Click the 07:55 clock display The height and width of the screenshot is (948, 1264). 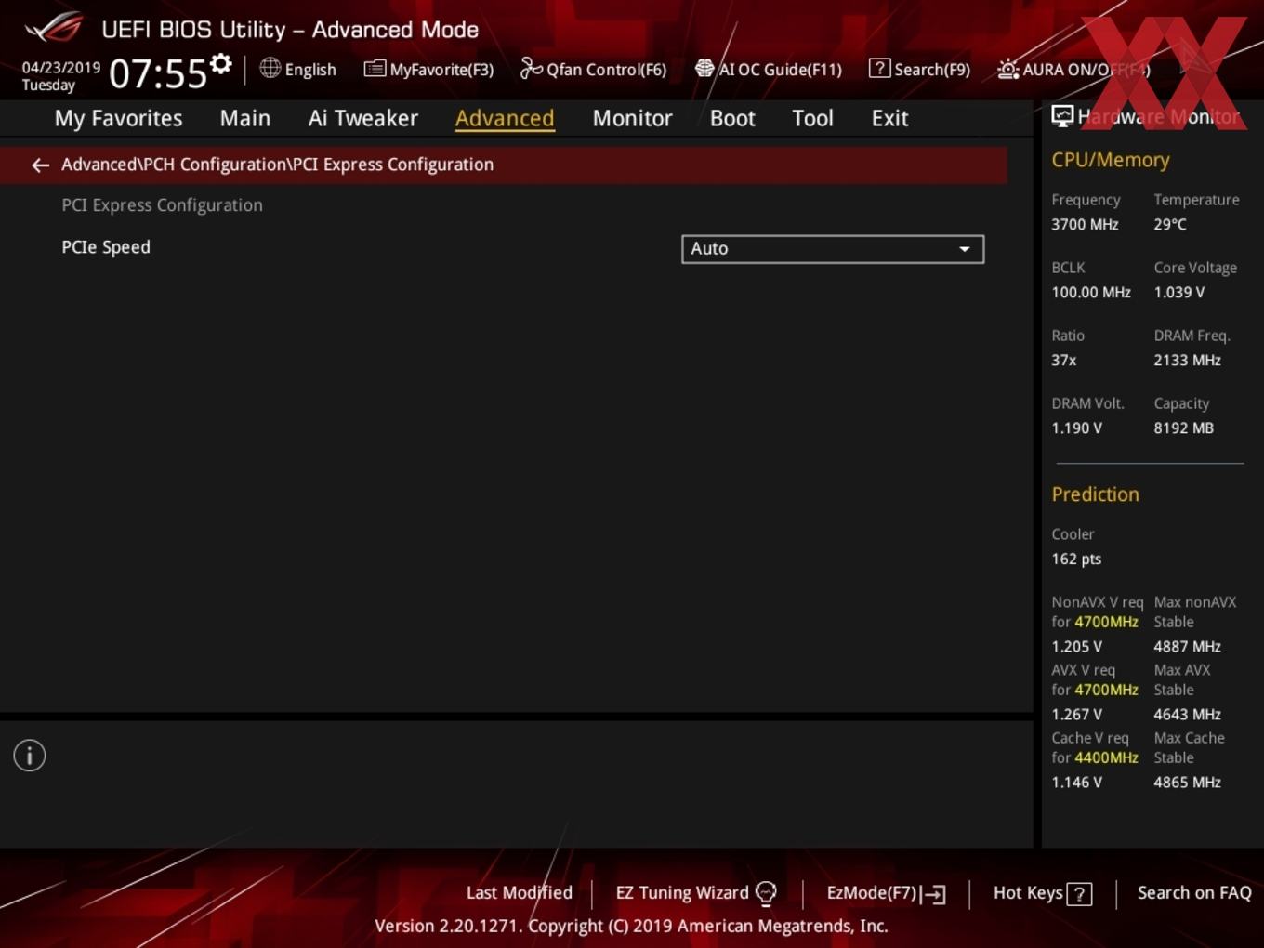[x=157, y=74]
